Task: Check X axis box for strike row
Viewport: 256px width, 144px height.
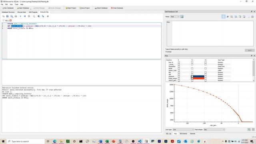Action: click(179, 68)
